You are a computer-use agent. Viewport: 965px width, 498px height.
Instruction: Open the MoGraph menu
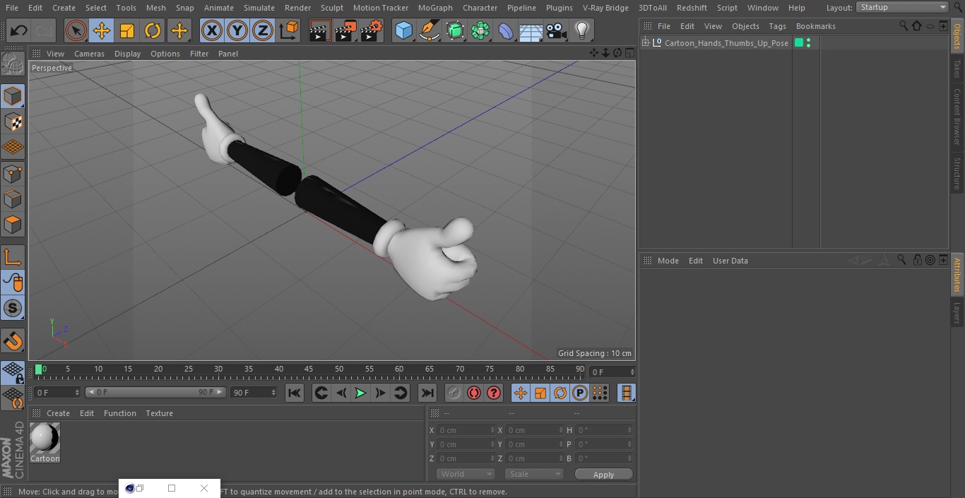(435, 8)
